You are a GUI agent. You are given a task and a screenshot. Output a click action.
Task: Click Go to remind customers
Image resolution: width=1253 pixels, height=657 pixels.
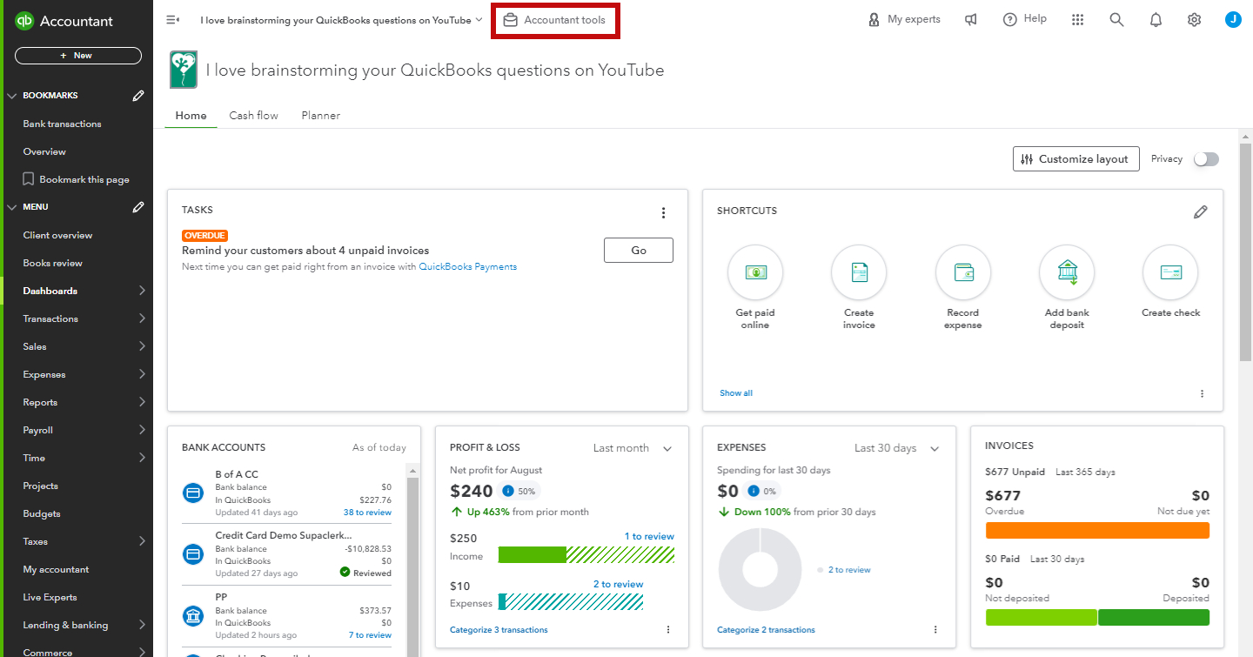tap(639, 250)
